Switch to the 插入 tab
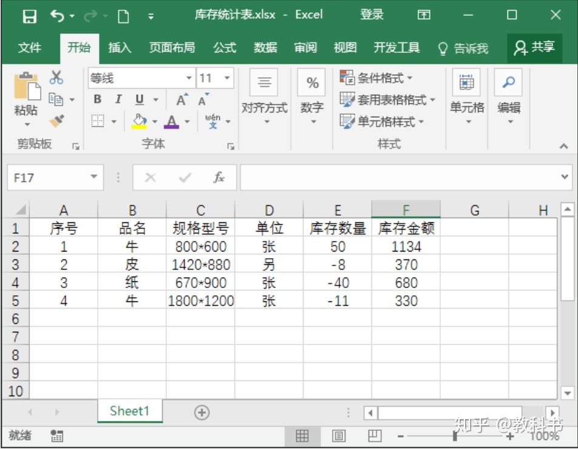The height and width of the screenshot is (449, 578). [x=120, y=47]
